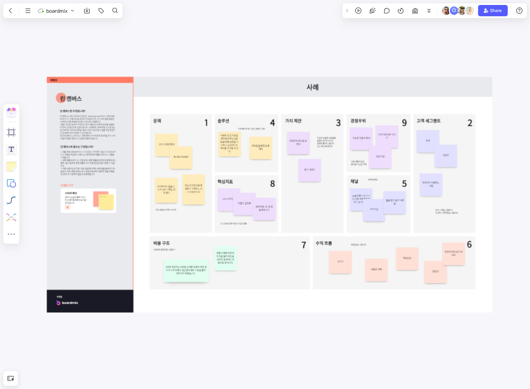Open the help question mark icon
The height and width of the screenshot is (389, 530).
(519, 11)
